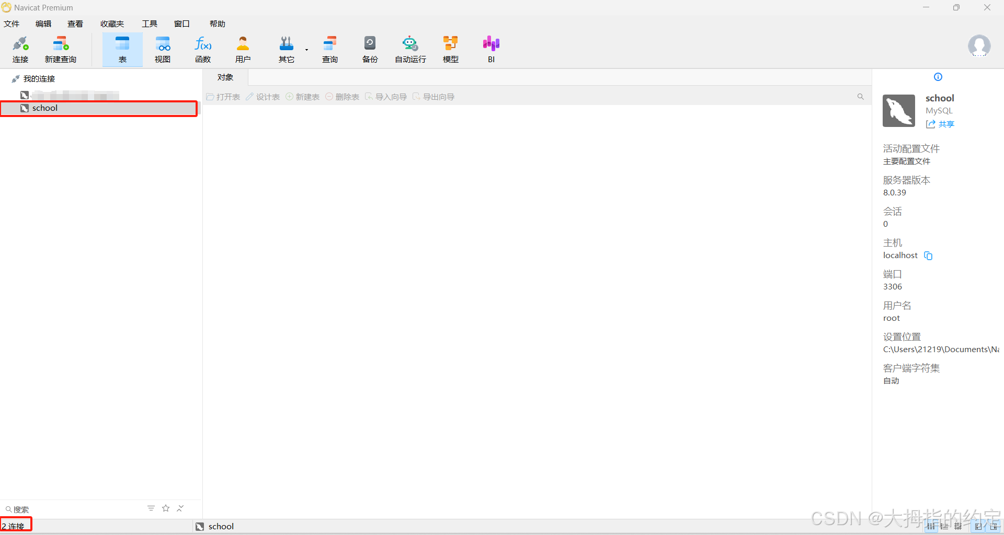Switch to detail grid view in status bar
This screenshot has width=1004, height=535.
[x=958, y=527]
